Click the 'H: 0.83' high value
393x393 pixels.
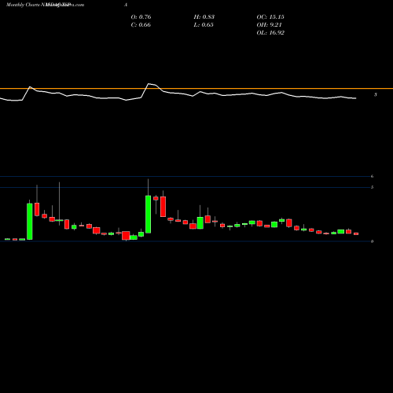tap(204, 17)
